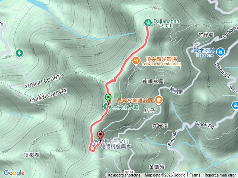The image size is (238, 178).
Task: Open the Terms link
Action: click(195, 175)
